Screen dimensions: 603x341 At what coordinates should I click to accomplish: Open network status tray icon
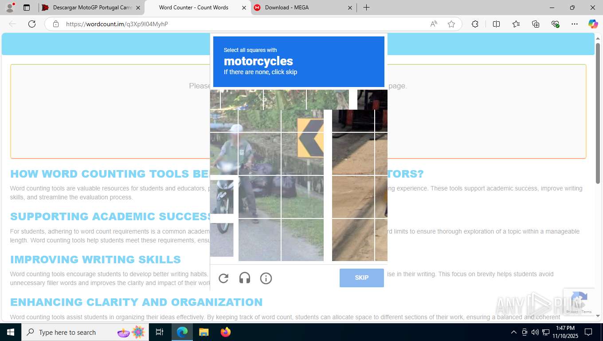[x=546, y=332]
